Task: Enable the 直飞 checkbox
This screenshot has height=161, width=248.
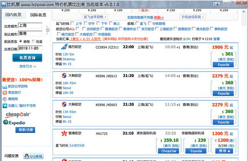Action: pos(137,23)
